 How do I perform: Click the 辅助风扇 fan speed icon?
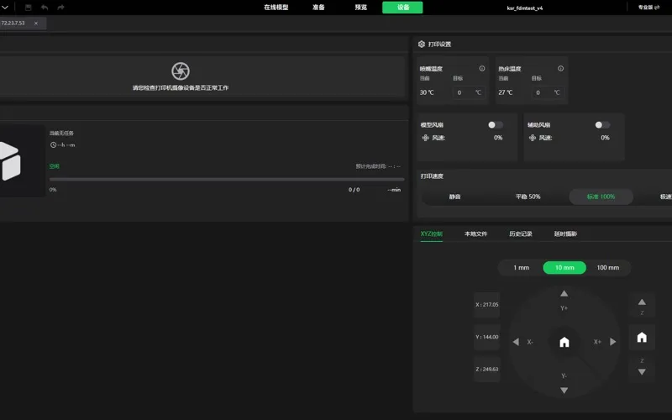pyautogui.click(x=533, y=138)
